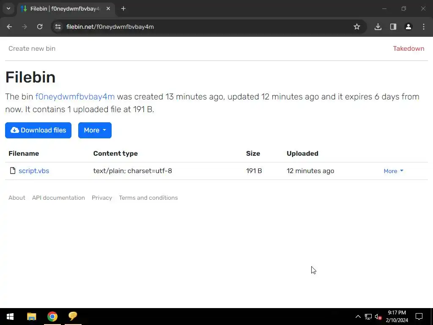Open taskbar clock showing 9:17 PM
This screenshot has width=433, height=325.
[x=397, y=317]
